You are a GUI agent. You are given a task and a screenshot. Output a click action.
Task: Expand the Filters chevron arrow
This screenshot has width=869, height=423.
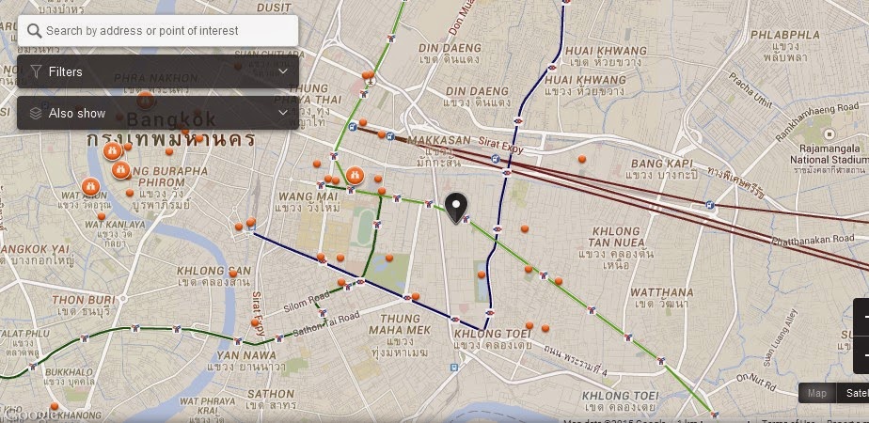(283, 71)
